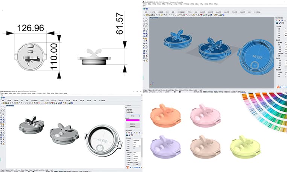Click the Save disk icon in the upper Rhino toolbar

tap(150, 15)
